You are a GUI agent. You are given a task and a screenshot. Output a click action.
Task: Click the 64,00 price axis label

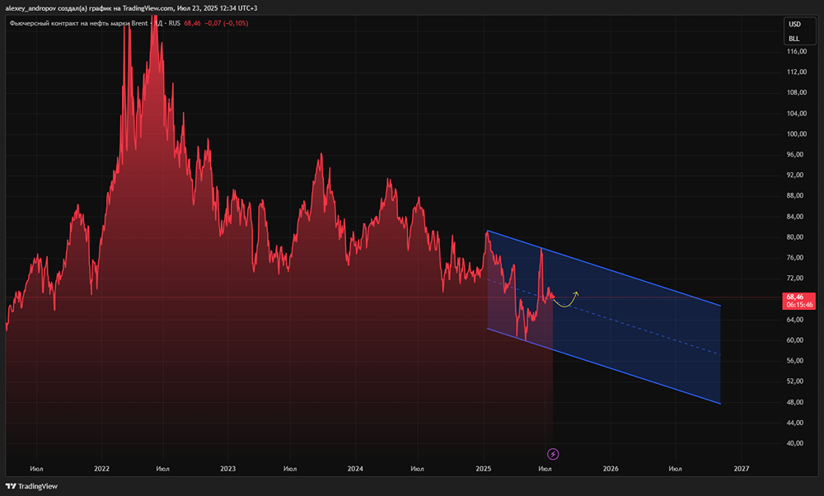click(x=795, y=320)
